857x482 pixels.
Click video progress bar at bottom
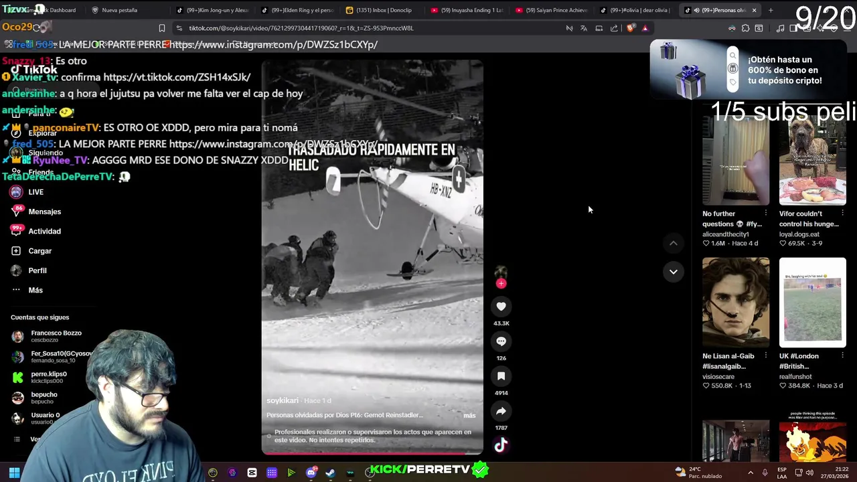coord(372,454)
